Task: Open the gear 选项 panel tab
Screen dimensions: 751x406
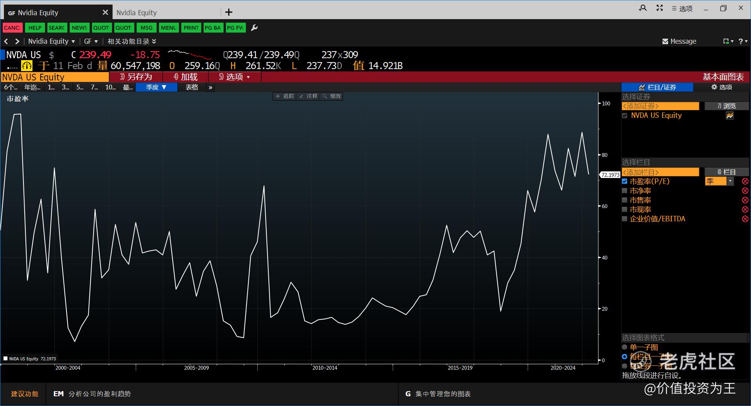Action: tap(721, 87)
